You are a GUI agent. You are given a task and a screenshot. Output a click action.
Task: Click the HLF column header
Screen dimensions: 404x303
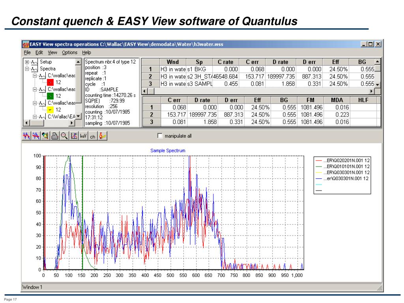point(363,100)
